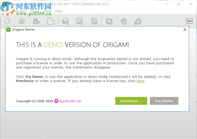
Task: Click the 'Origami Demo' dialog title text
Action: click(x=23, y=30)
